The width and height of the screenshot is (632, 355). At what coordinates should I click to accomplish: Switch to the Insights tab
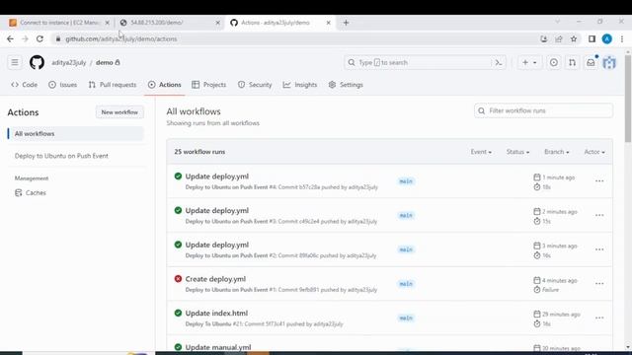point(300,85)
